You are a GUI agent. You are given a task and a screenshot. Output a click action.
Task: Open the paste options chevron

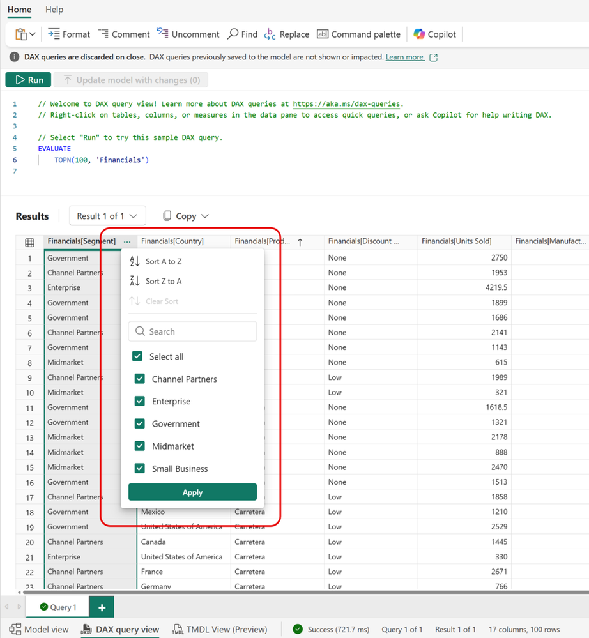[x=33, y=34]
